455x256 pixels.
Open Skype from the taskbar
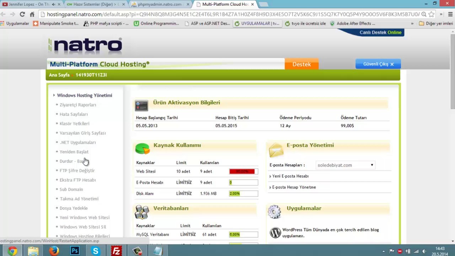pyautogui.click(x=95, y=251)
